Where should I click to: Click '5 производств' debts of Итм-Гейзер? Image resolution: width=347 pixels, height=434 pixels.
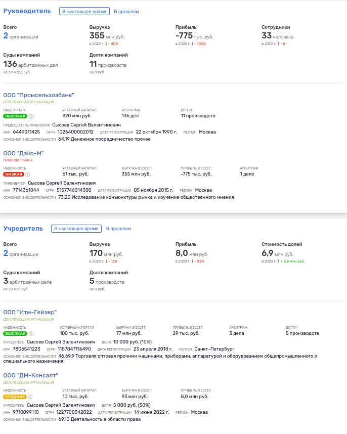[302, 333]
